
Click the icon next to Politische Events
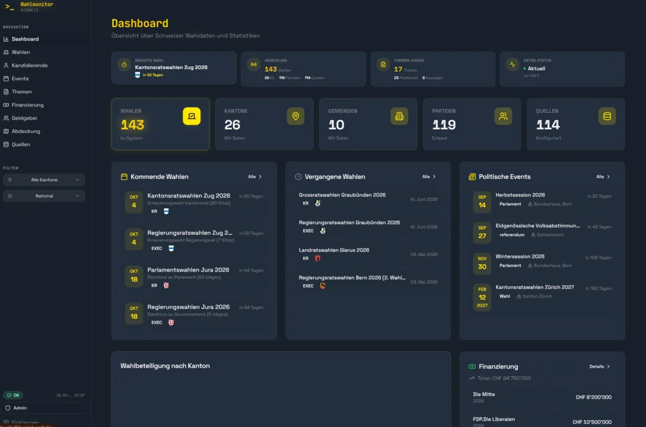click(x=472, y=177)
